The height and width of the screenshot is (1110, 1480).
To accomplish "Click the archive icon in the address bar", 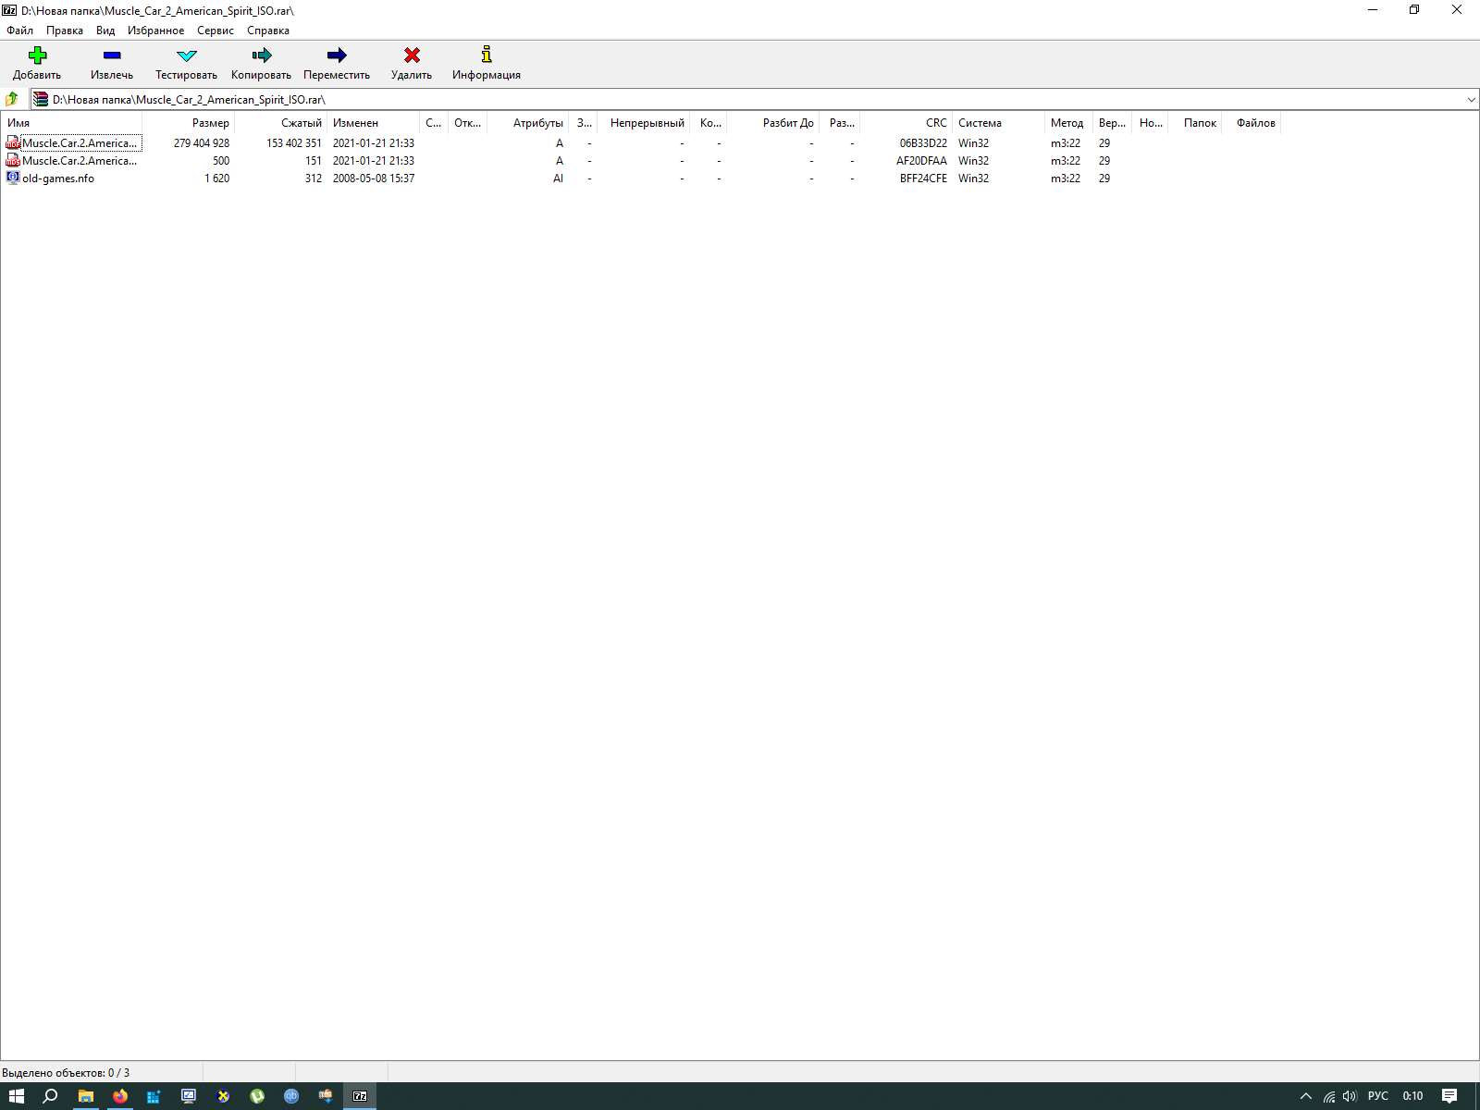I will [41, 99].
